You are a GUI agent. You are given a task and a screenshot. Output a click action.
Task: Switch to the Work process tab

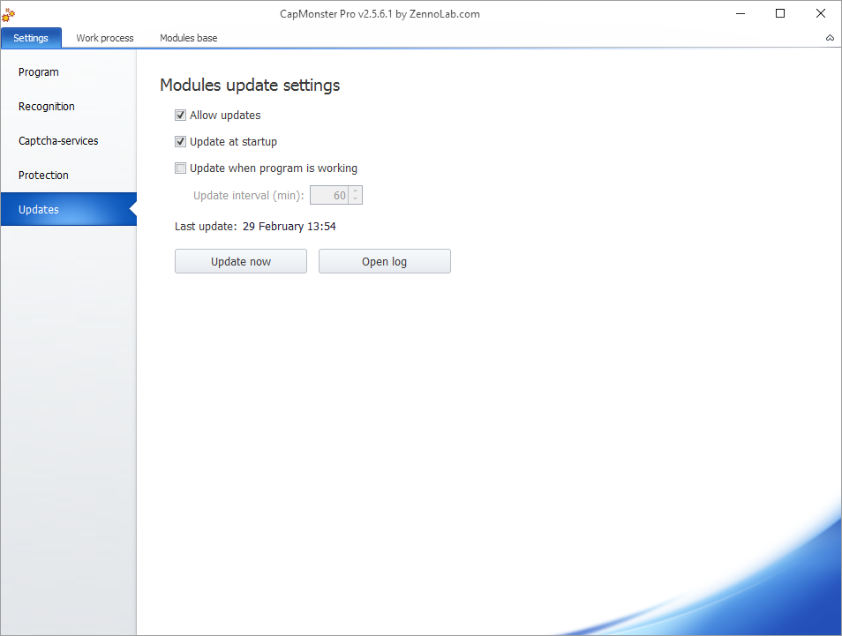(105, 38)
